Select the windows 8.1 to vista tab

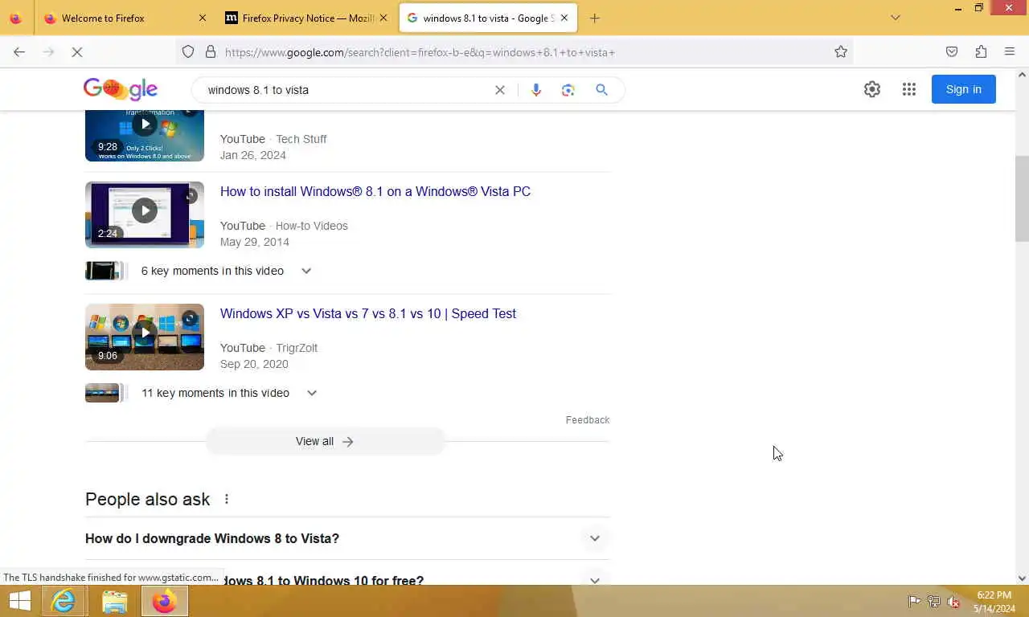coord(487,18)
